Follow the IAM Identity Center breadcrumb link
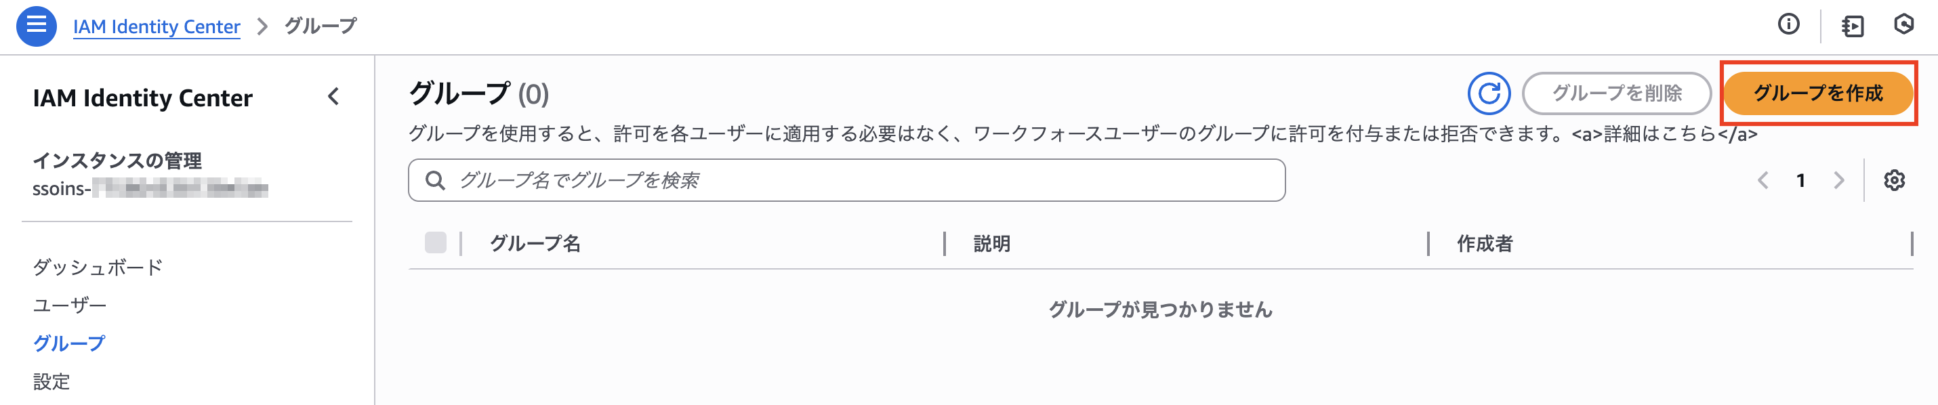 (157, 26)
